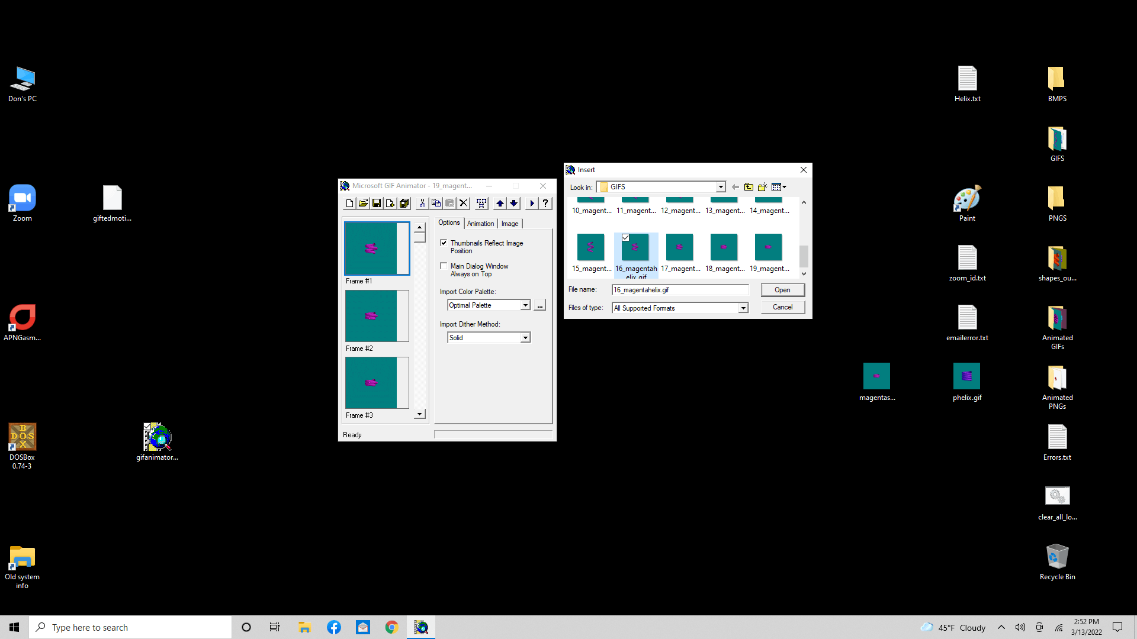Open the View Menu dropdown in Insert dialog
1137x639 pixels.
[x=779, y=187]
